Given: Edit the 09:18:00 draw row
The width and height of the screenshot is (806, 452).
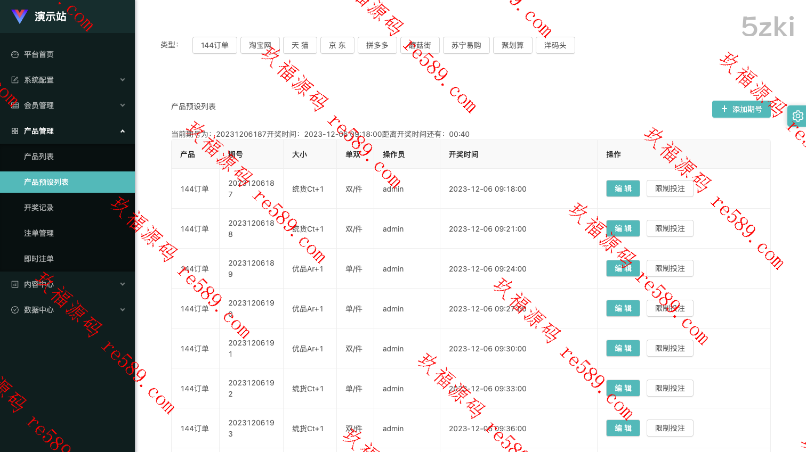Looking at the screenshot, I should click(x=623, y=188).
